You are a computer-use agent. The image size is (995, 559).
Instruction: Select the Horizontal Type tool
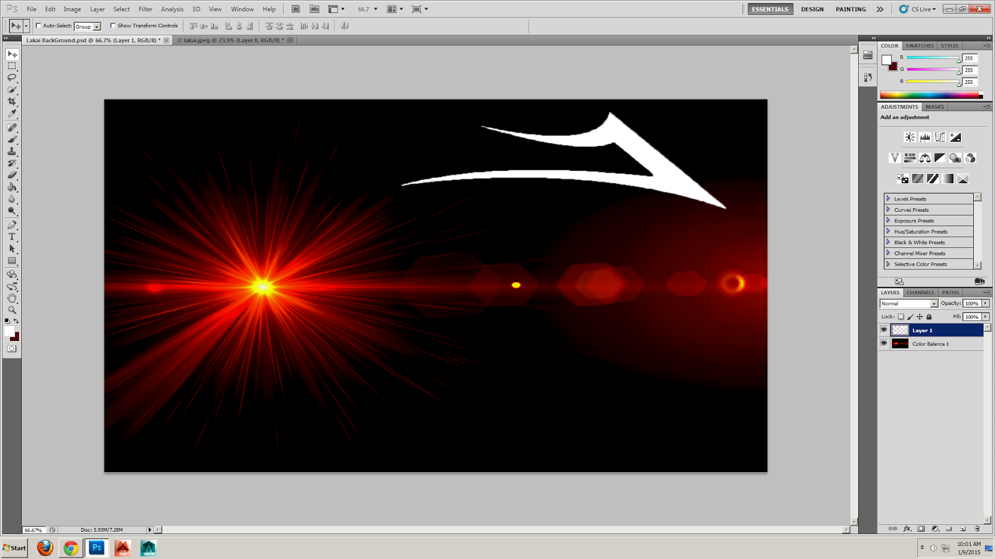coord(12,237)
